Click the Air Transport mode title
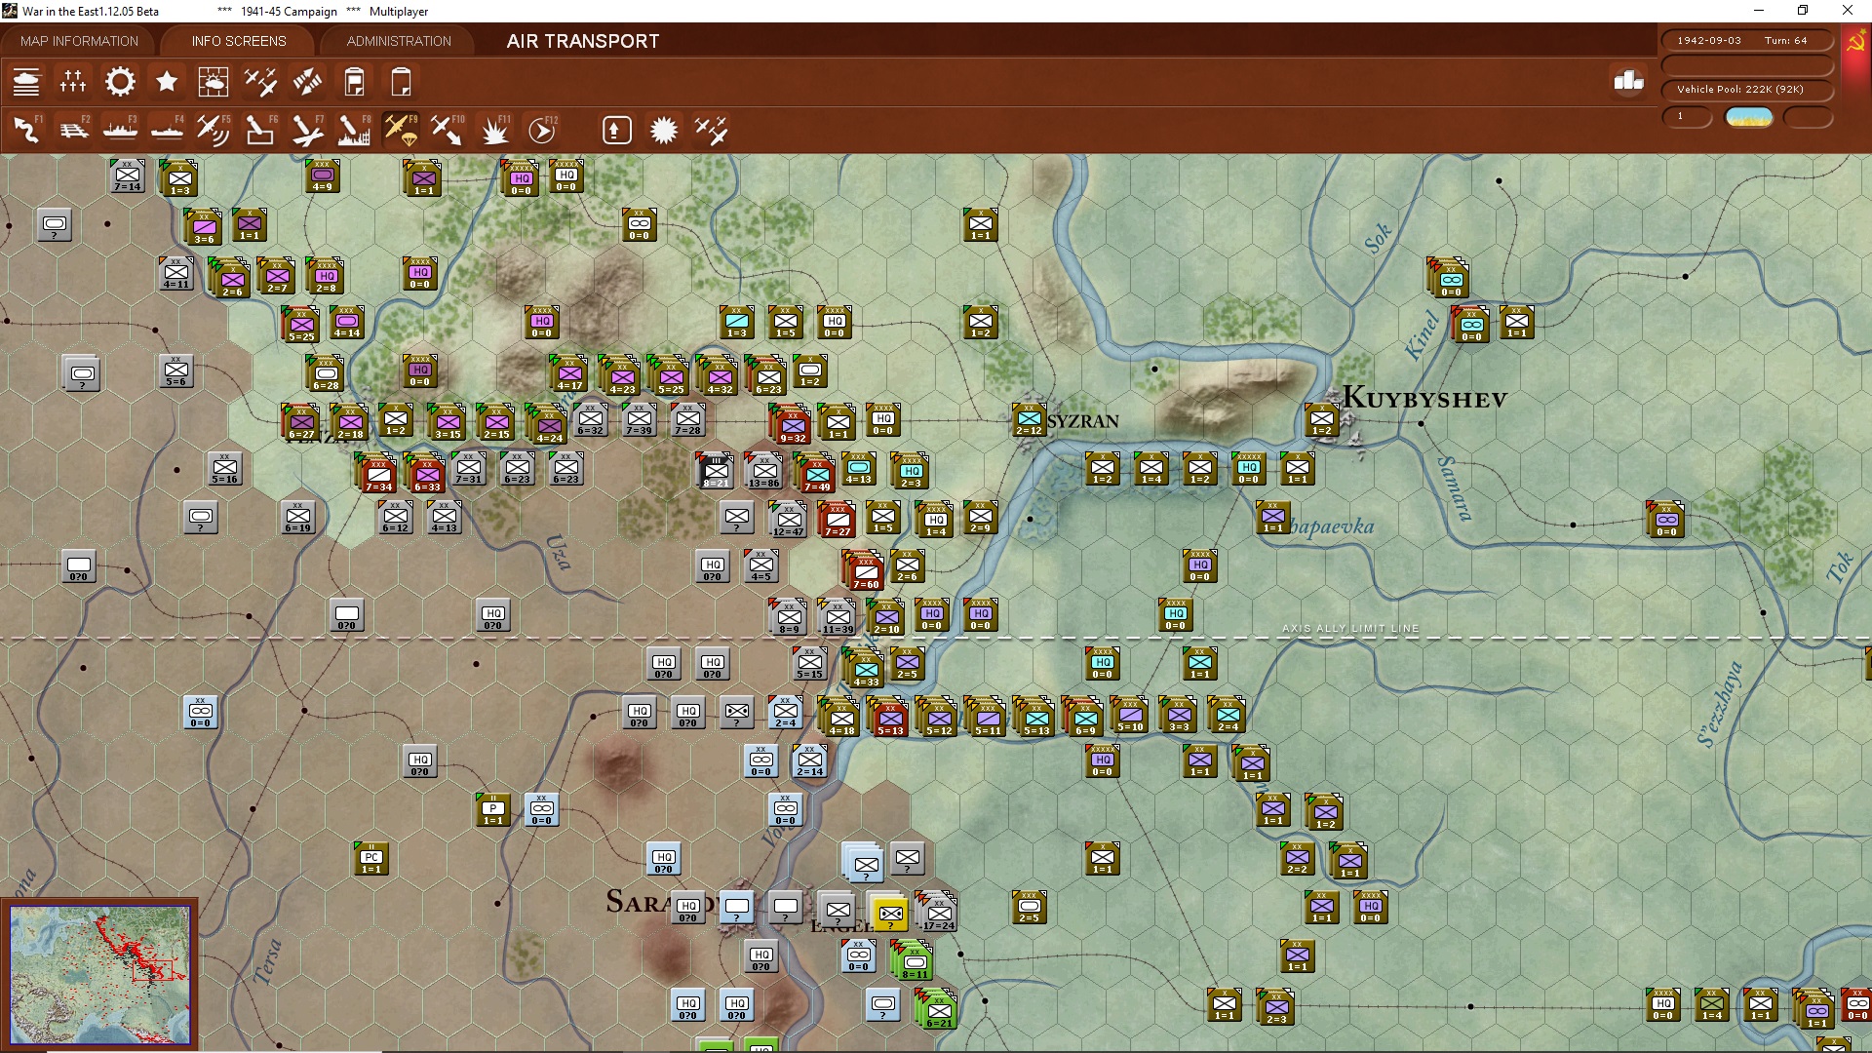 (583, 41)
